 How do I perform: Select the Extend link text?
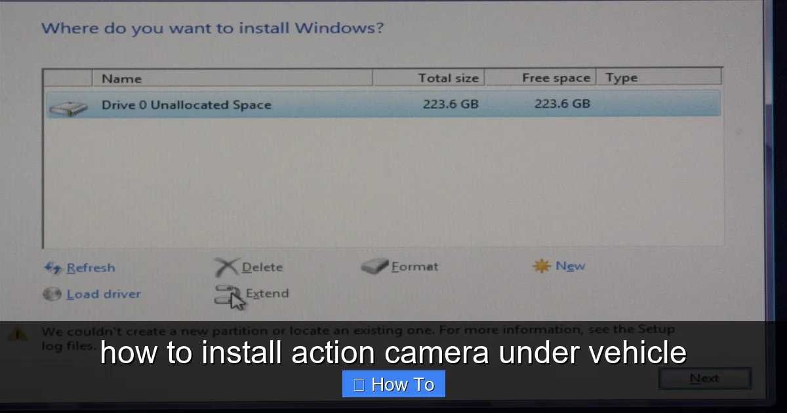[x=267, y=293]
